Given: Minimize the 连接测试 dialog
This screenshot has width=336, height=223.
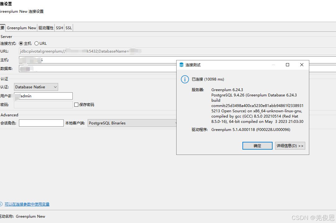Looking at the screenshot, I should point(274,65).
